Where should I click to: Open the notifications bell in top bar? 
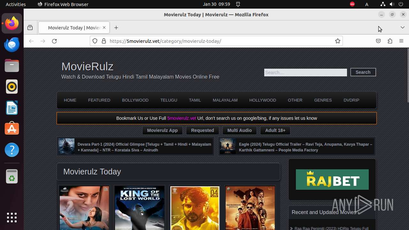click(x=238, y=4)
